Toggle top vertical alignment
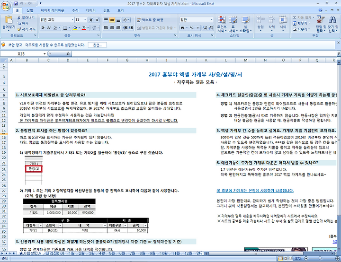 pyautogui.click(x=106, y=20)
